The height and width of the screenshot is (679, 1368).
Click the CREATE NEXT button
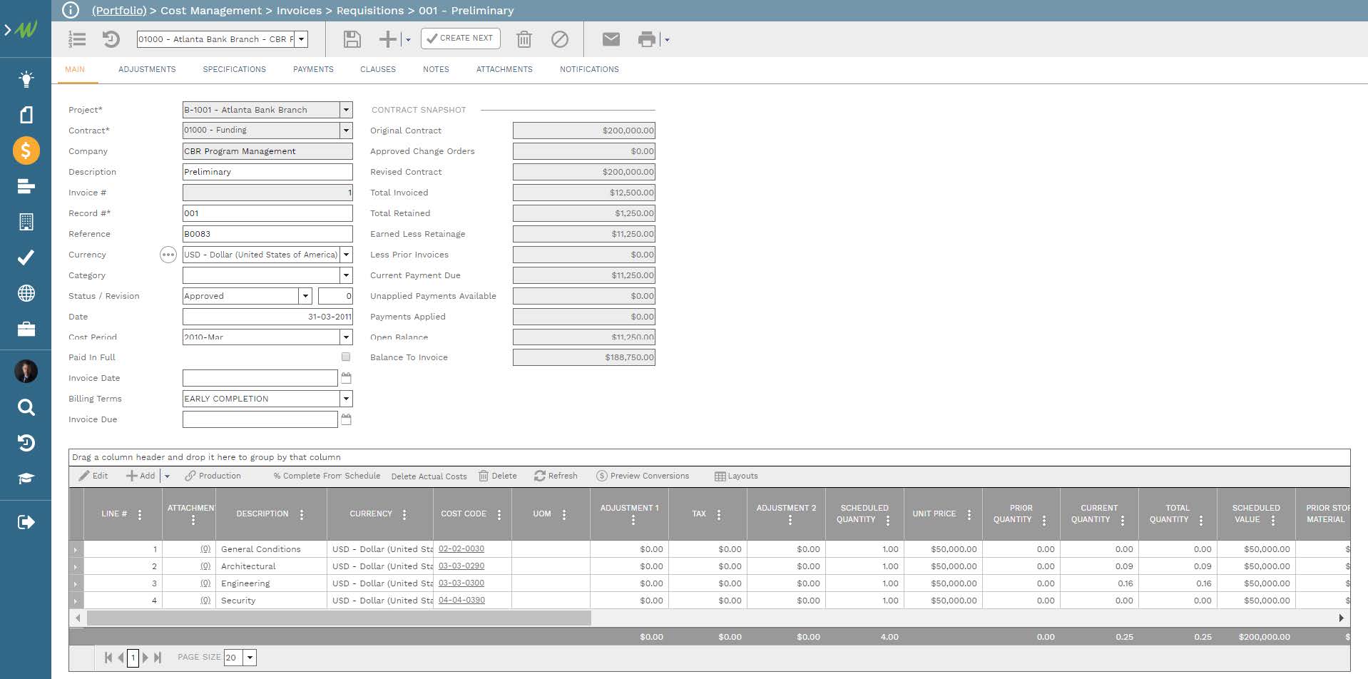point(460,39)
